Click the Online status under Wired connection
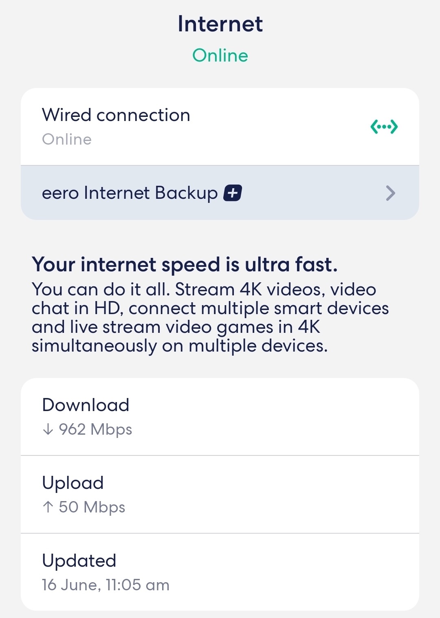Image resolution: width=440 pixels, height=618 pixels. [67, 139]
